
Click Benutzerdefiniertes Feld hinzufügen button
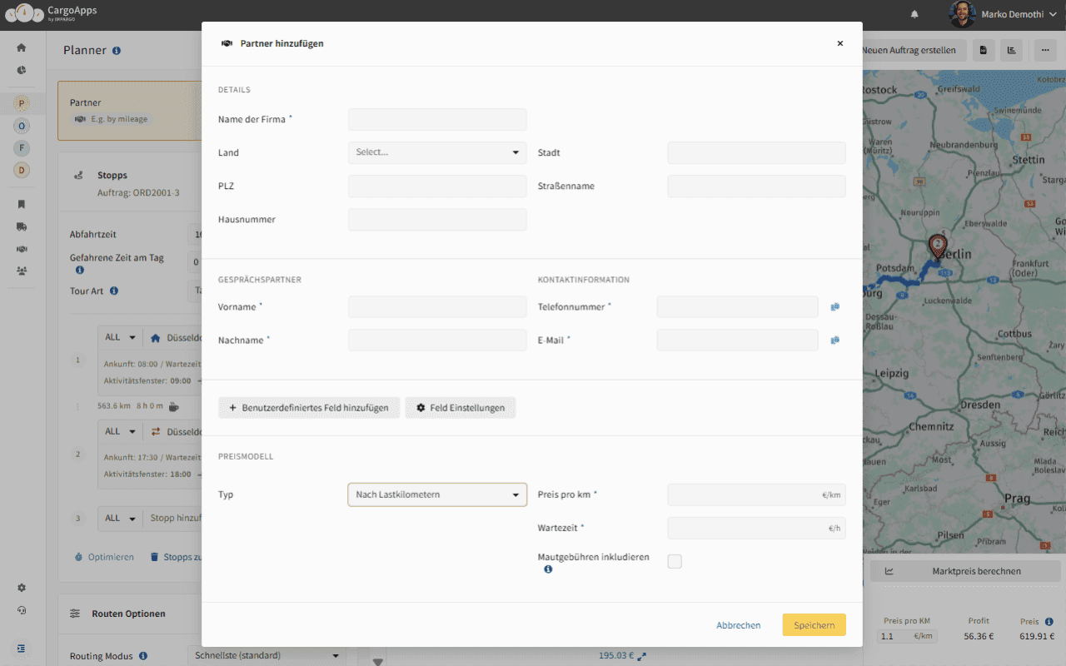pyautogui.click(x=309, y=408)
